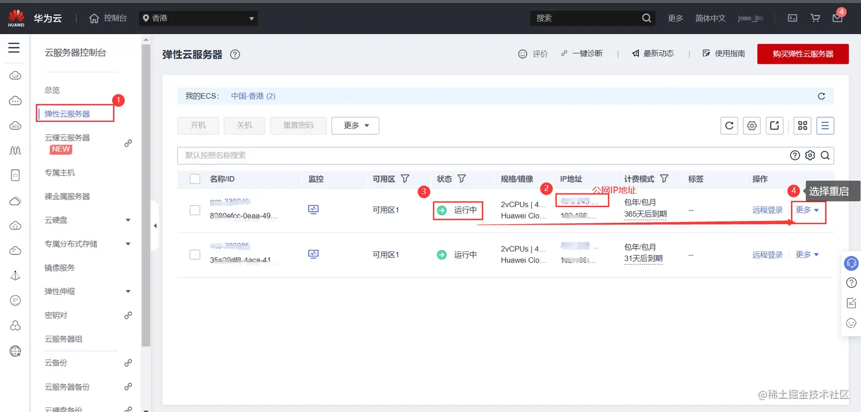Expand the 弹性伸缩 sidebar group
The image size is (861, 412).
[x=128, y=291]
